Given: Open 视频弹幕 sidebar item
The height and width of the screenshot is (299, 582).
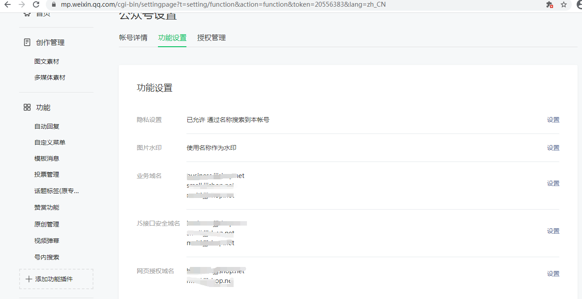Looking at the screenshot, I should pos(47,241).
